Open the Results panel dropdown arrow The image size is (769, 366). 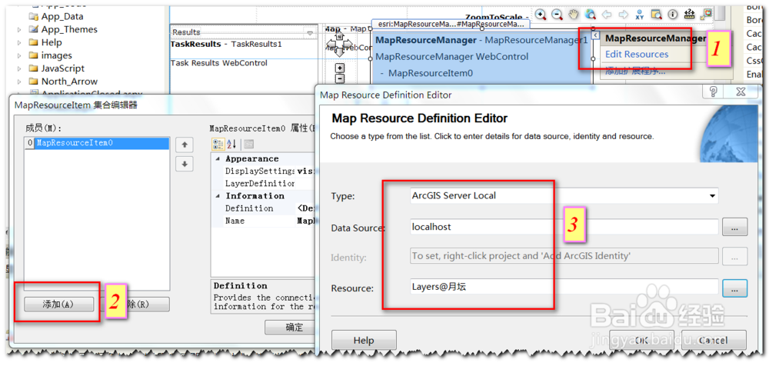pos(309,33)
